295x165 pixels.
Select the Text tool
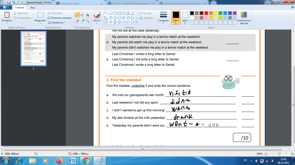click(x=87, y=15)
